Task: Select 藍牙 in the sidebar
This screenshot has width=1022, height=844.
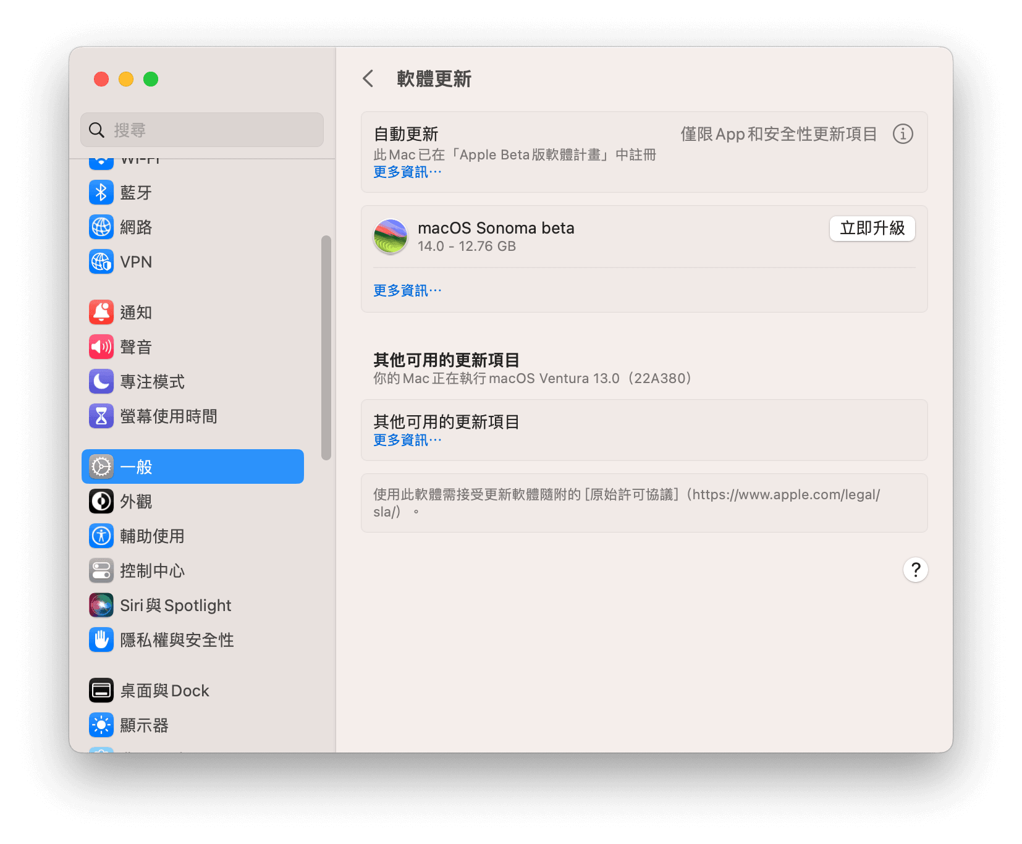Action: (193, 192)
